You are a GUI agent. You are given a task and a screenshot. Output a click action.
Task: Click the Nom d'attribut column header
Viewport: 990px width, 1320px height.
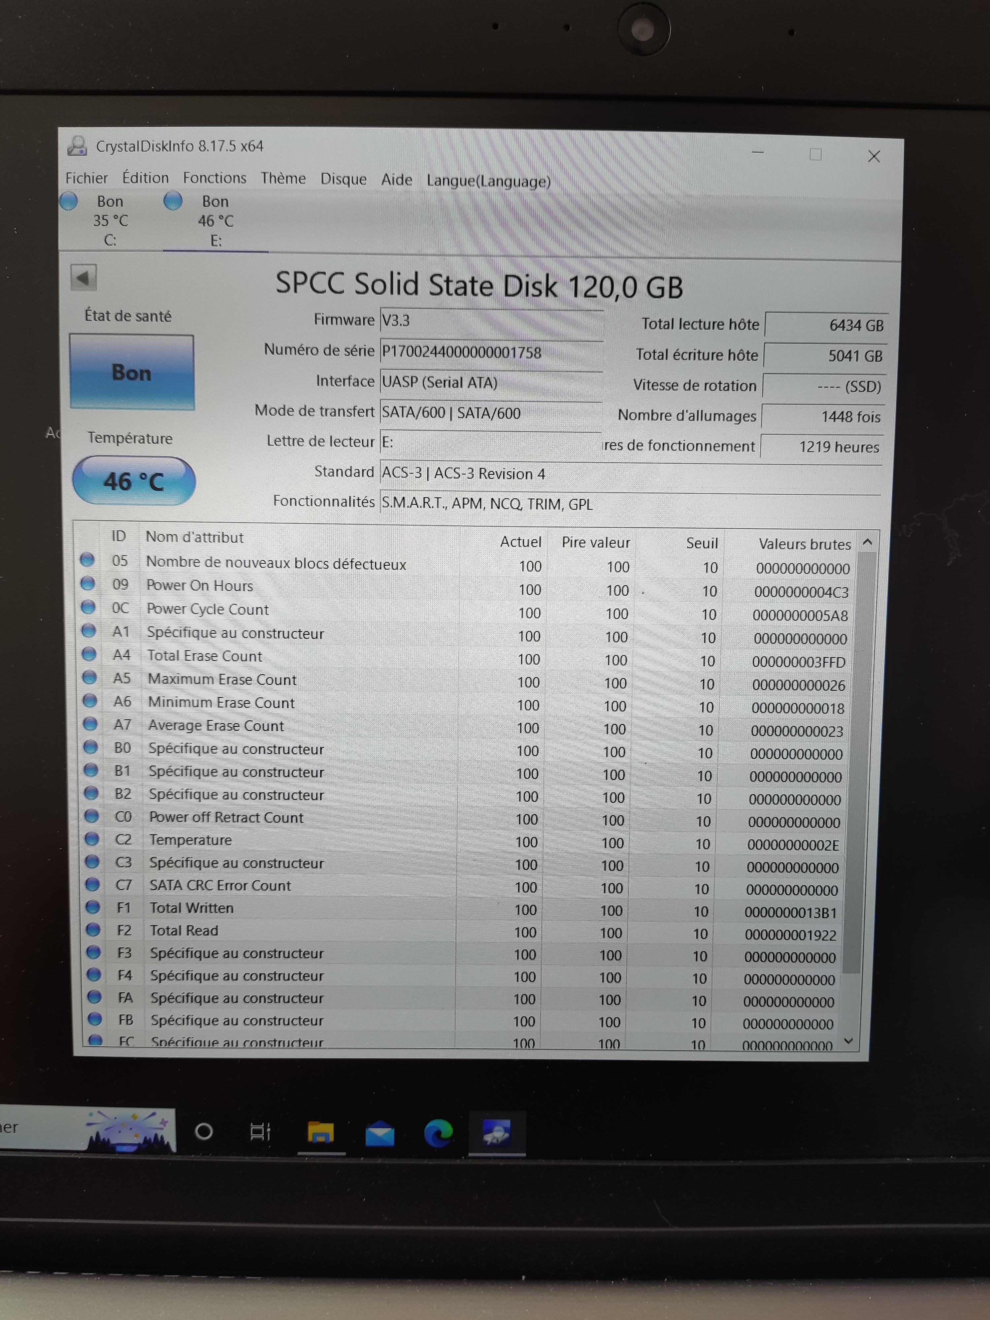tap(195, 537)
